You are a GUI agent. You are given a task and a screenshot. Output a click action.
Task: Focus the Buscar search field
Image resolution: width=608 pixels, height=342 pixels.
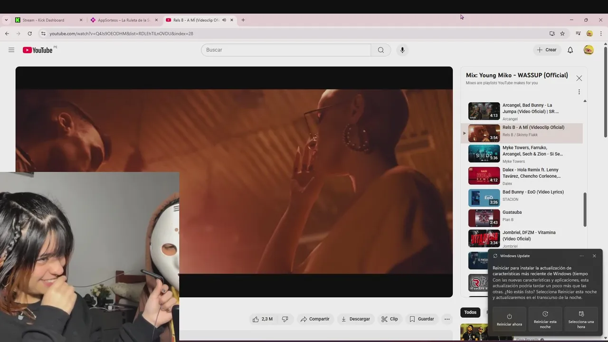[x=286, y=50]
